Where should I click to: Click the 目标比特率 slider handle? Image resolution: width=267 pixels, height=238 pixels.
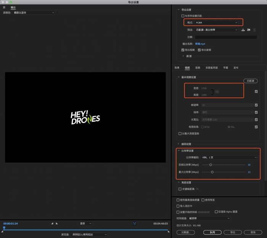click(x=211, y=165)
